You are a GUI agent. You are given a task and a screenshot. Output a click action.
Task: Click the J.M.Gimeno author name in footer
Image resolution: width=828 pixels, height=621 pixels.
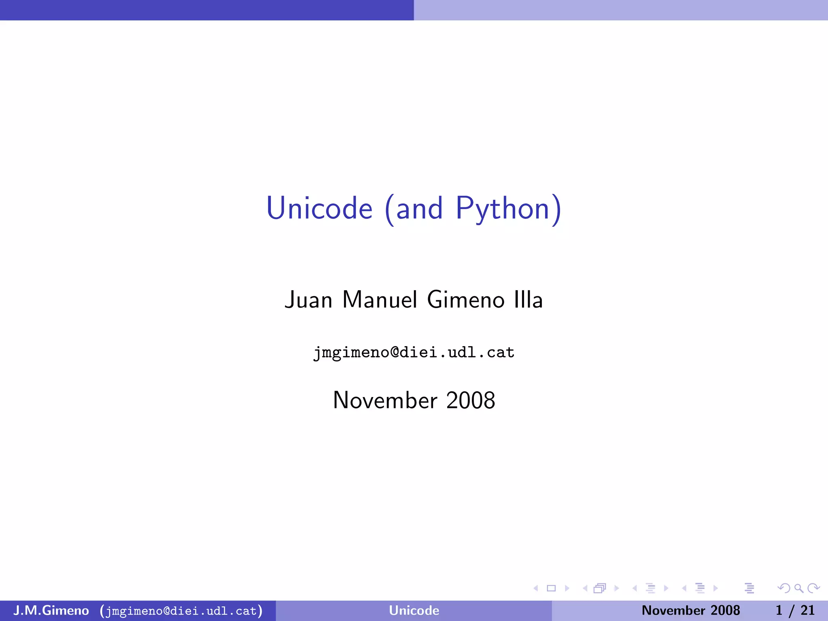pyautogui.click(x=51, y=610)
